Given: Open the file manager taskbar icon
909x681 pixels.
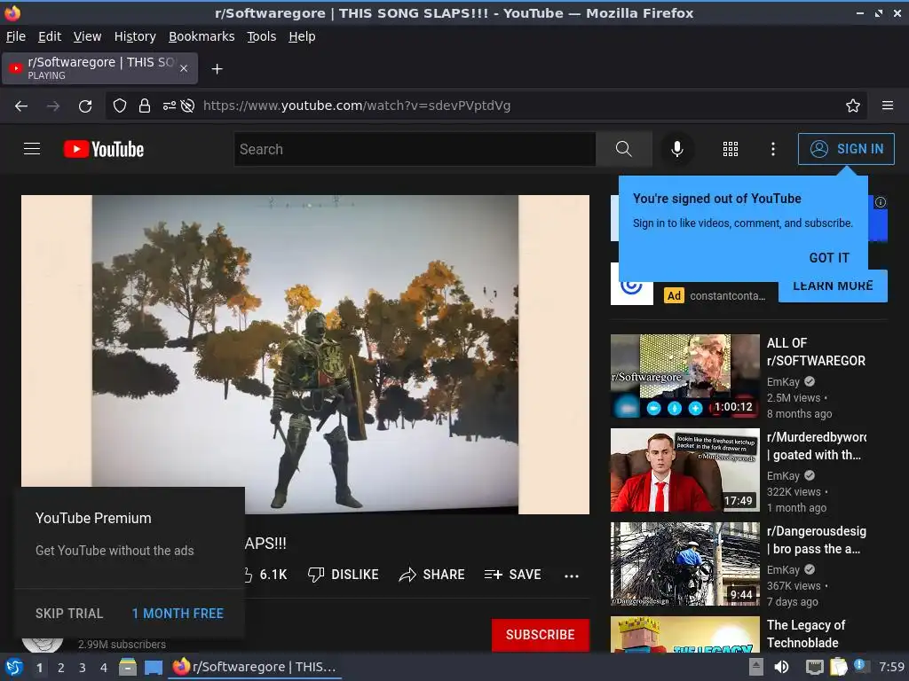Looking at the screenshot, I should pos(128,667).
